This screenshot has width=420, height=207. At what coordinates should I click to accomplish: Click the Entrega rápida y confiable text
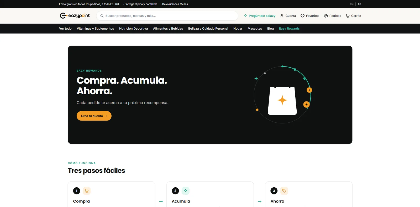pyautogui.click(x=141, y=4)
